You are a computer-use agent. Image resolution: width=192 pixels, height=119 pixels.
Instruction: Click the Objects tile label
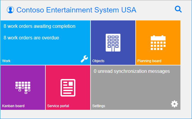[x=98, y=61]
